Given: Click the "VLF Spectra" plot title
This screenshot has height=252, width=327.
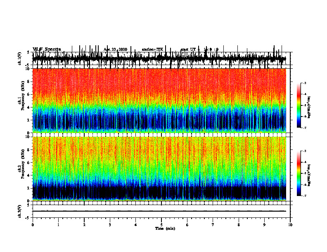Looking at the screenshot, I should pos(47,49).
